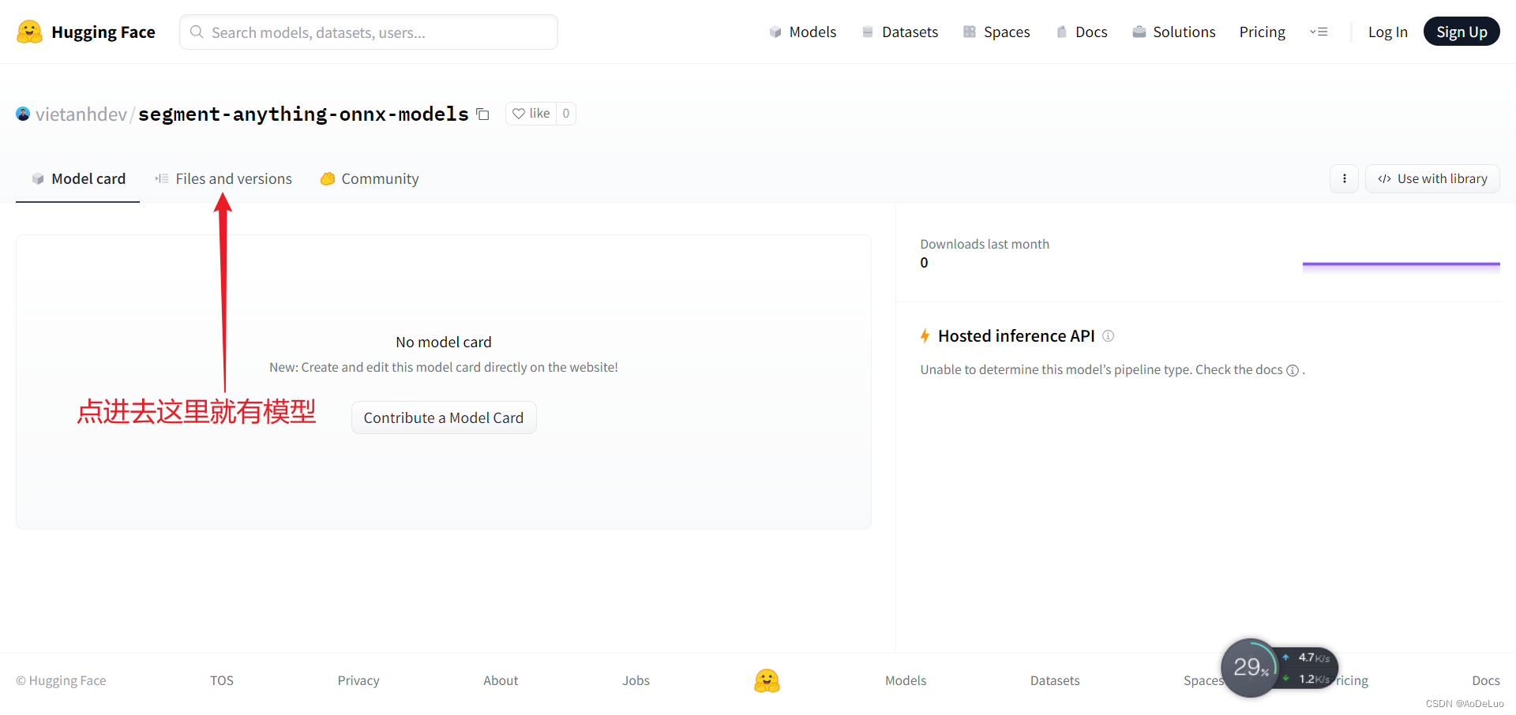Open TOS link in footer

(222, 680)
